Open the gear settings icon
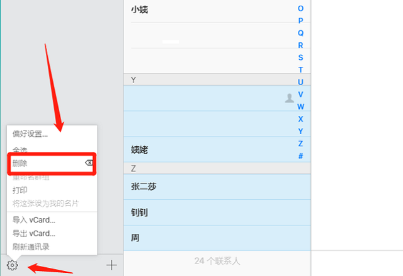 click(x=13, y=265)
